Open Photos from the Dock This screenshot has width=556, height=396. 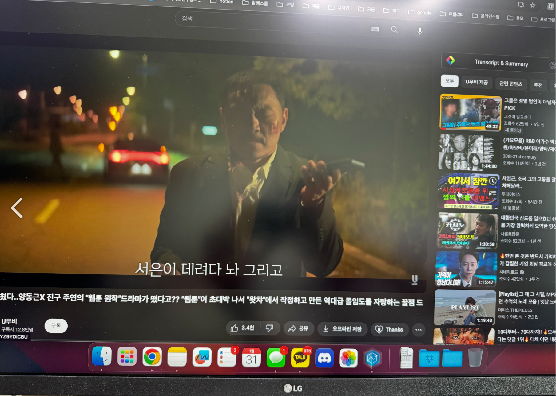pos(348,358)
